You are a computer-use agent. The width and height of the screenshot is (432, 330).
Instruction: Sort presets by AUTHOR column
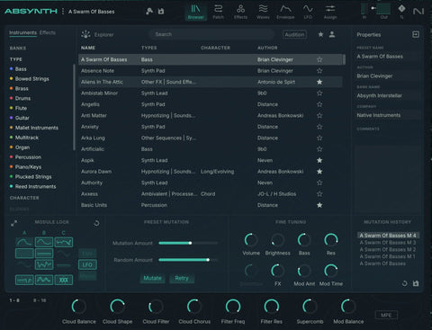click(x=267, y=48)
